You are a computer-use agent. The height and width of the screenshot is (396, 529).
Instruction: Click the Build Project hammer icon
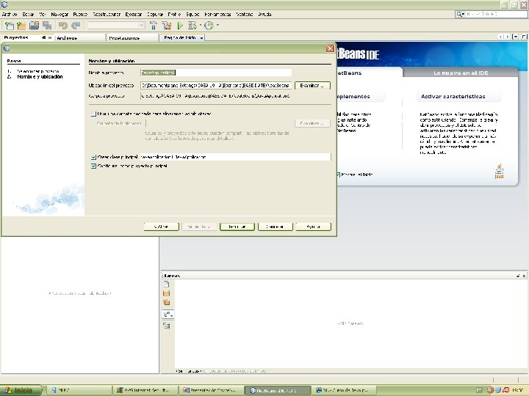(x=154, y=26)
